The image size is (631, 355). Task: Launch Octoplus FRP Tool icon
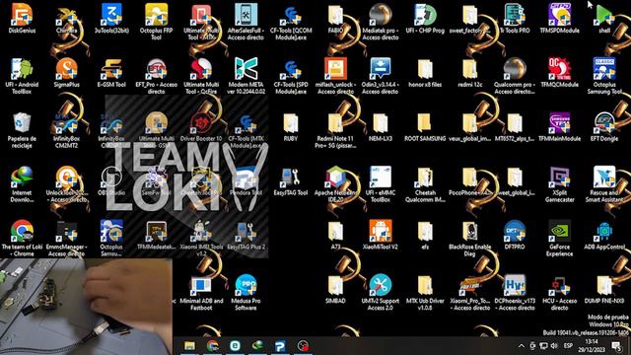click(156, 15)
